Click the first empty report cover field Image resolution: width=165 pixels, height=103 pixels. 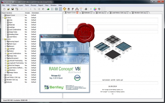coord(112,20)
